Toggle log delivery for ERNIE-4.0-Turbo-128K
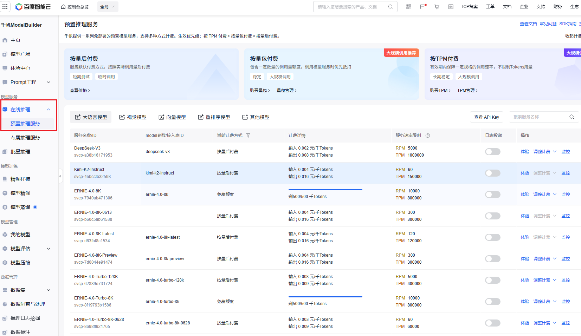Screen dimensions: 581x336 pyautogui.click(x=493, y=280)
